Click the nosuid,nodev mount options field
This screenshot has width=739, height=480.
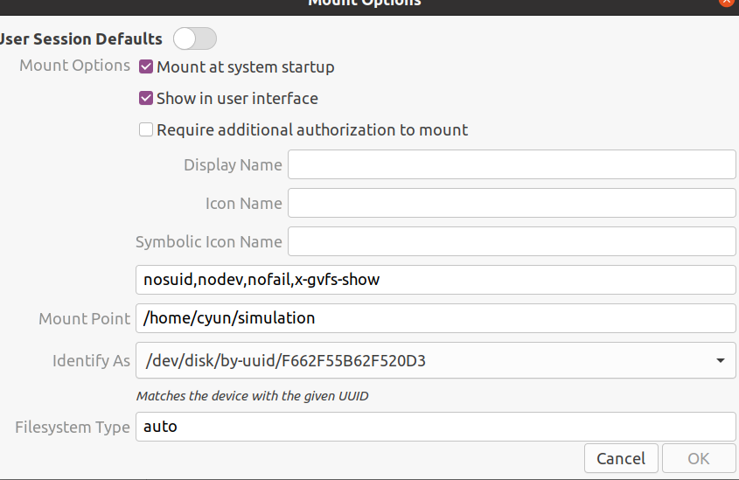436,280
